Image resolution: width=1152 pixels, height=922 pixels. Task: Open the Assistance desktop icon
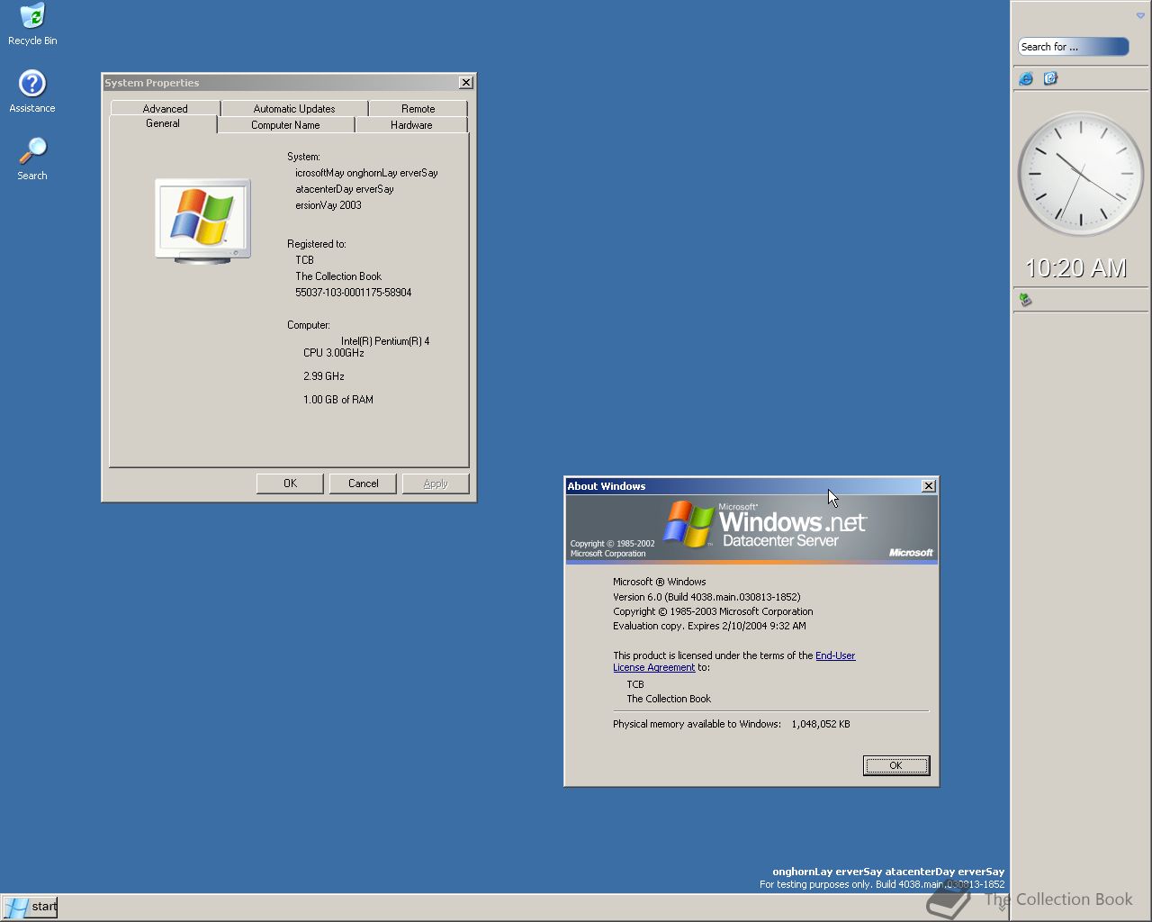coord(32,91)
